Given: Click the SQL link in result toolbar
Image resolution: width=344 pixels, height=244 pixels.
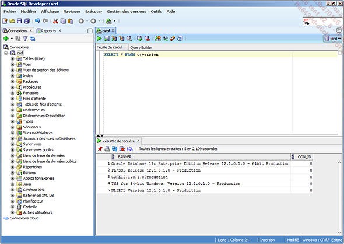Looking at the screenshot, I should click(x=129, y=149).
